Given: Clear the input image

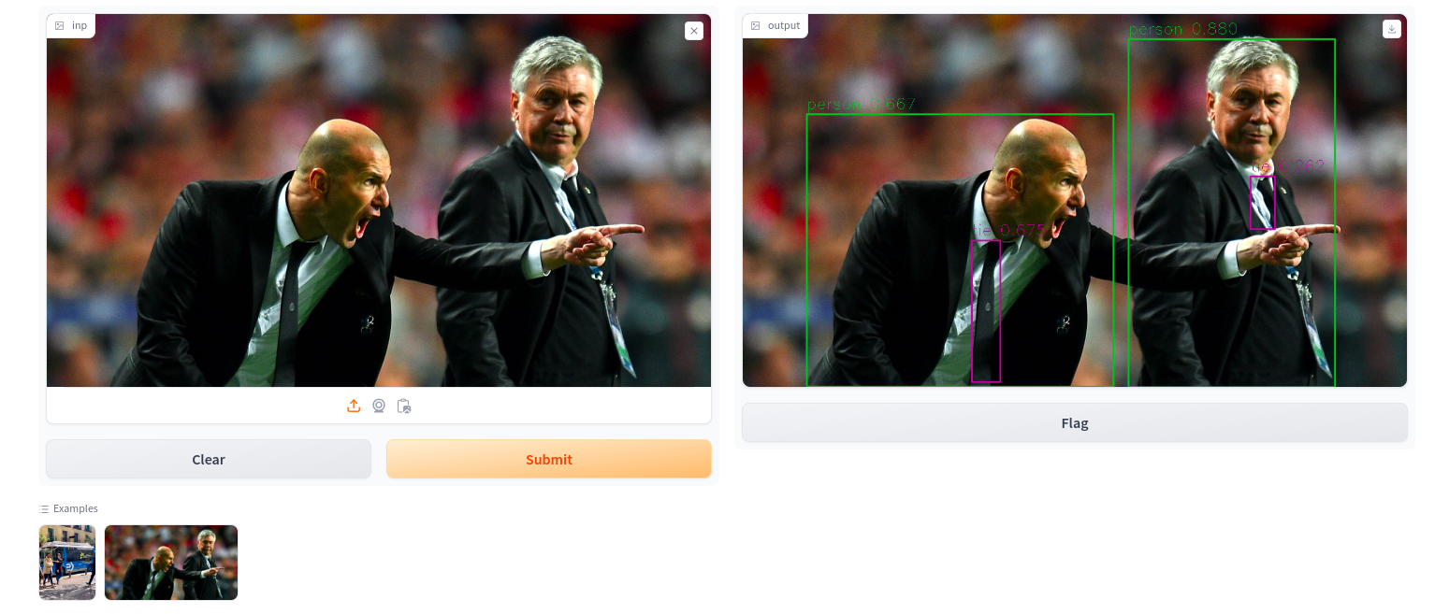Looking at the screenshot, I should click(x=209, y=459).
